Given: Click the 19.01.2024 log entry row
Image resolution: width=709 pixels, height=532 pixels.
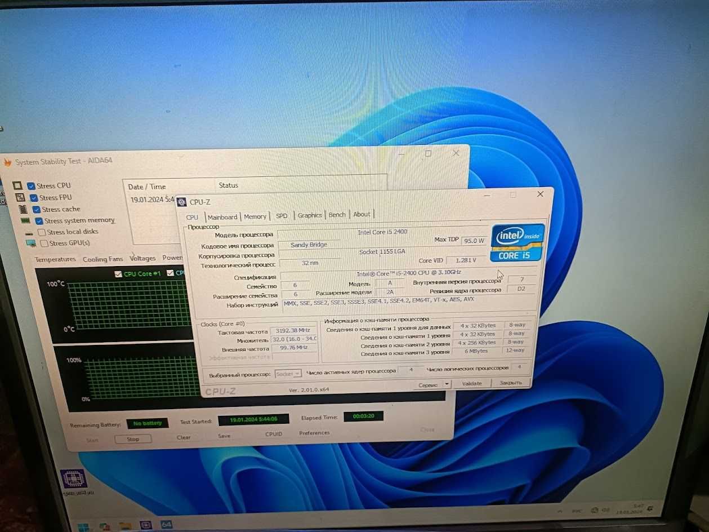Looking at the screenshot, I should click(x=152, y=200).
